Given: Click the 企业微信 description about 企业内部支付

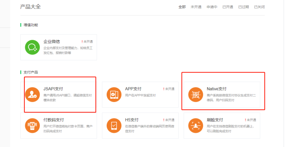Looking at the screenshot, I should pyautogui.click(x=68, y=51).
